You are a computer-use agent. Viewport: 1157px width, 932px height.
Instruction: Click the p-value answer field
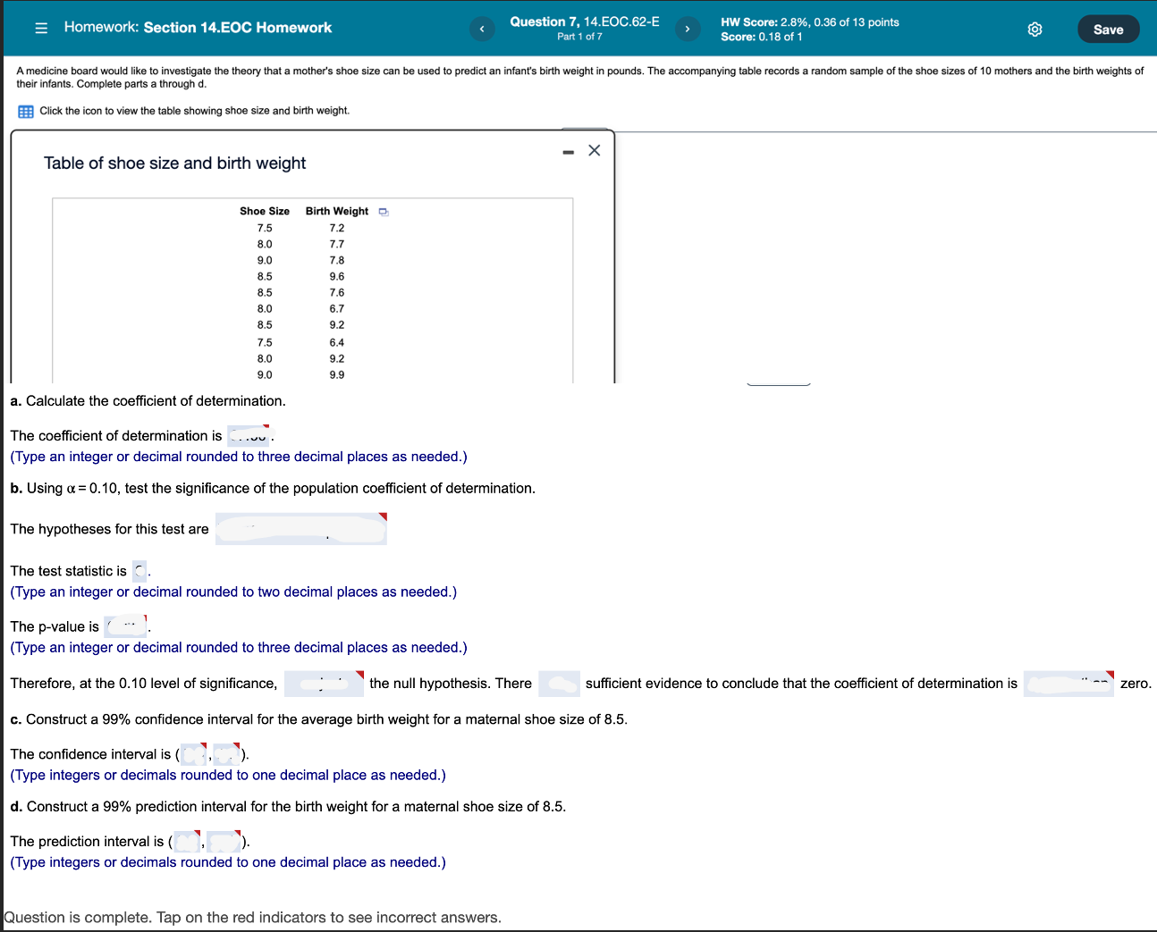click(124, 626)
